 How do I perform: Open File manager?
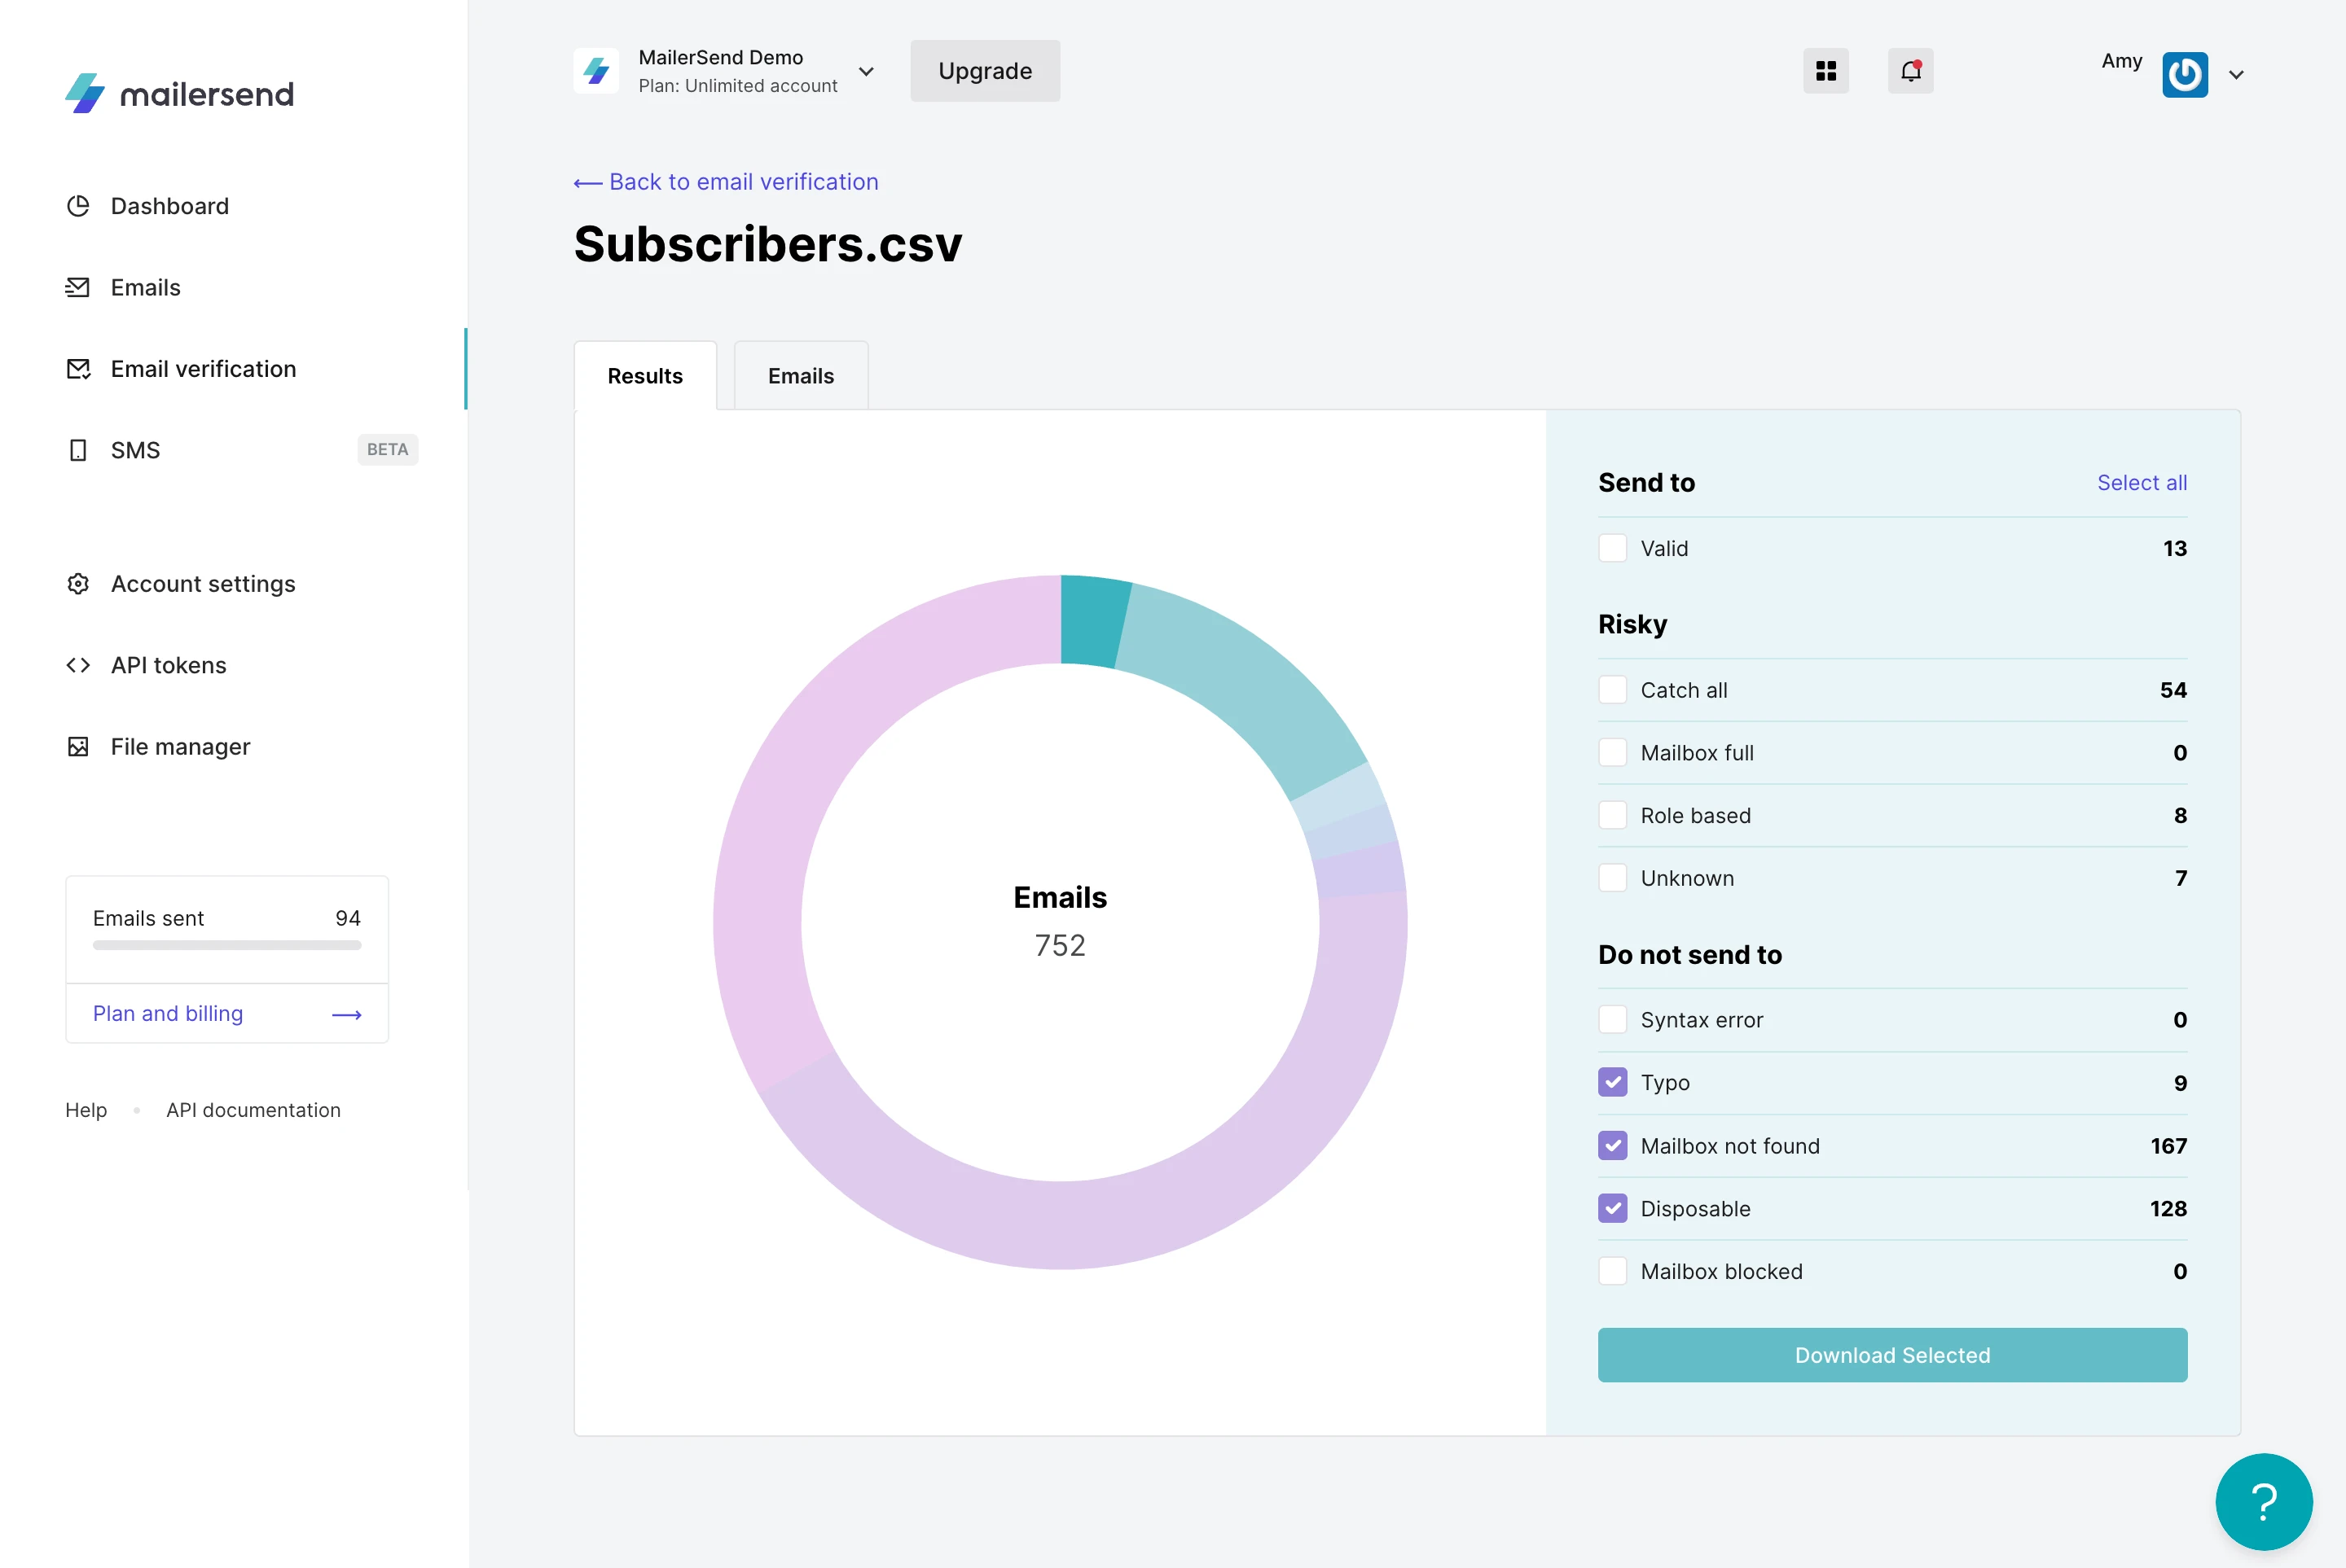click(180, 747)
